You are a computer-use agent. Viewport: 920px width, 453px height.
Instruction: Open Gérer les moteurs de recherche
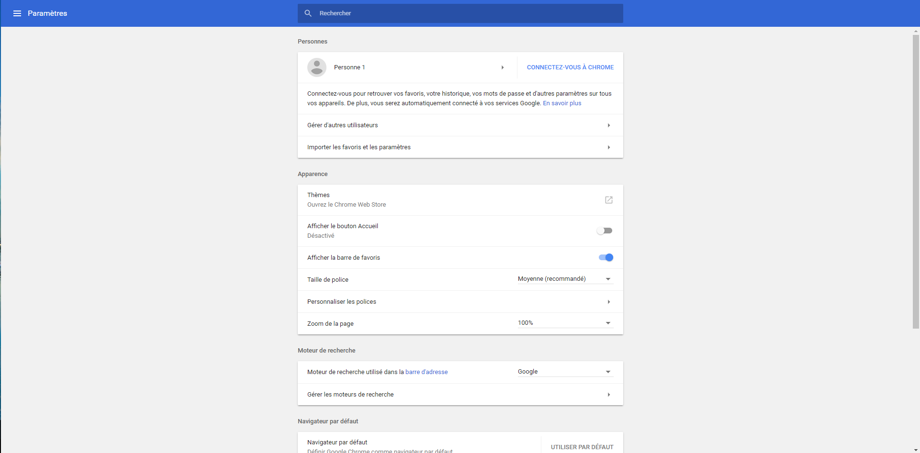(460, 395)
